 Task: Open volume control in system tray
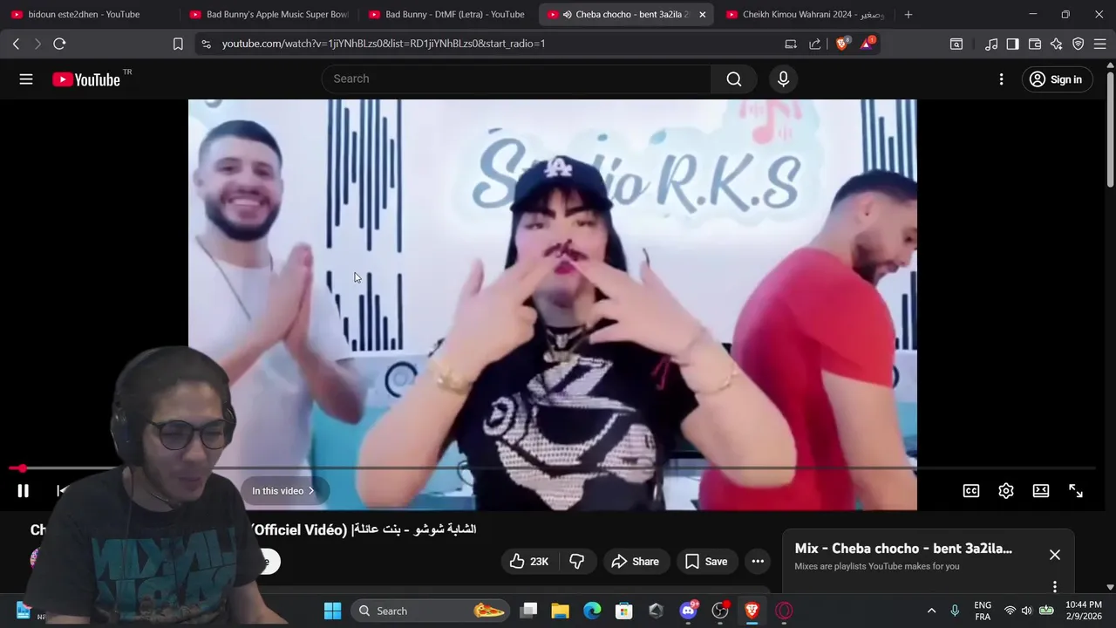click(x=1027, y=611)
